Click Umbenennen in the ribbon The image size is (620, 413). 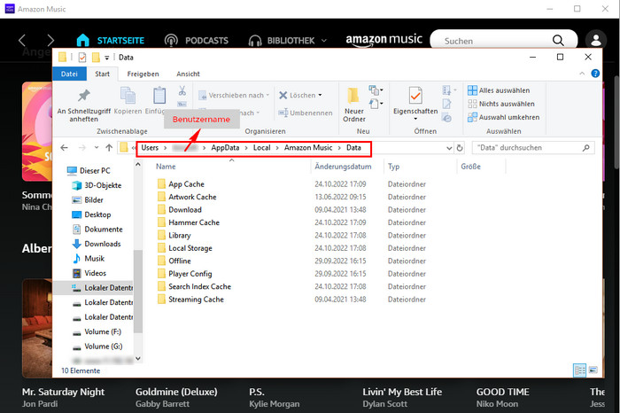tap(306, 113)
